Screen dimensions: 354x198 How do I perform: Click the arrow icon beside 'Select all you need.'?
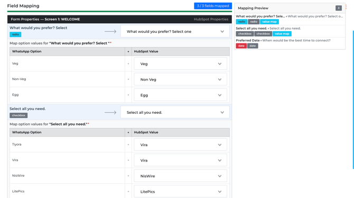[110, 112]
